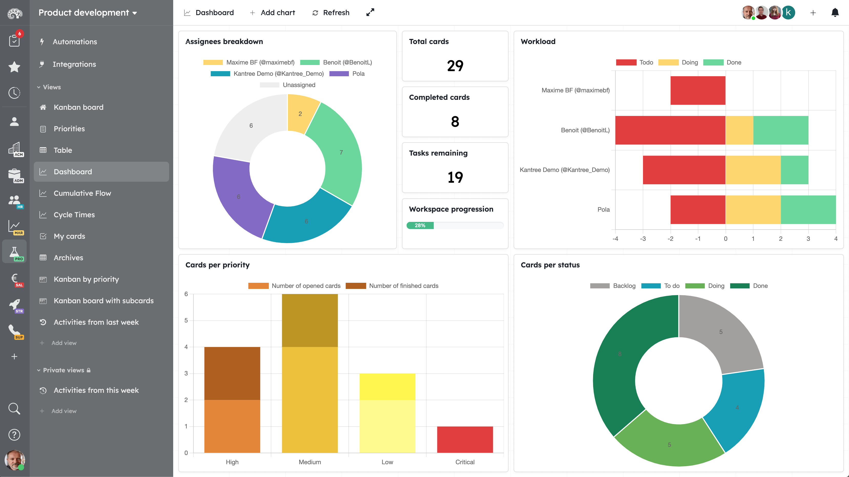The width and height of the screenshot is (849, 477).
Task: Open the search magnifier in the sidebar
Action: (x=15, y=408)
